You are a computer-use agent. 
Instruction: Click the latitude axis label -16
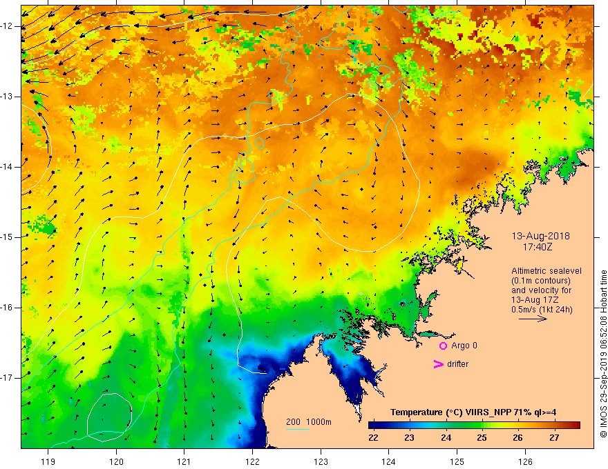[7, 308]
